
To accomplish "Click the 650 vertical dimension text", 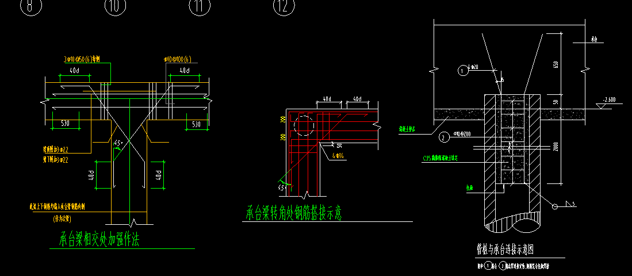I will point(556,64).
